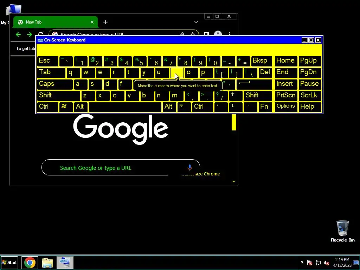Open On-Screen Keyboard Help
This screenshot has height=270, width=360.
coord(310,107)
